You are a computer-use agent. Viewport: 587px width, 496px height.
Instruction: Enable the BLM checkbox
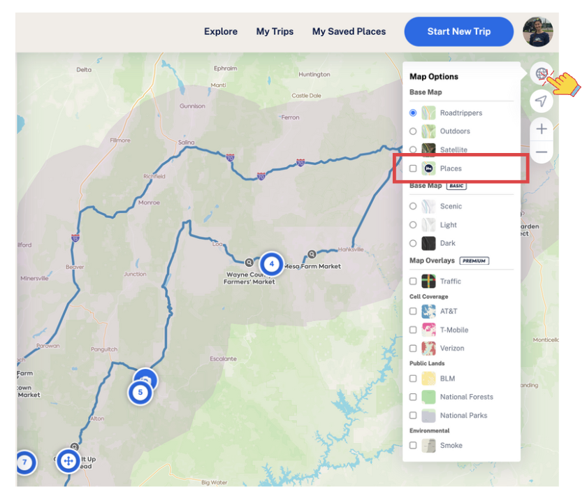[x=413, y=379]
